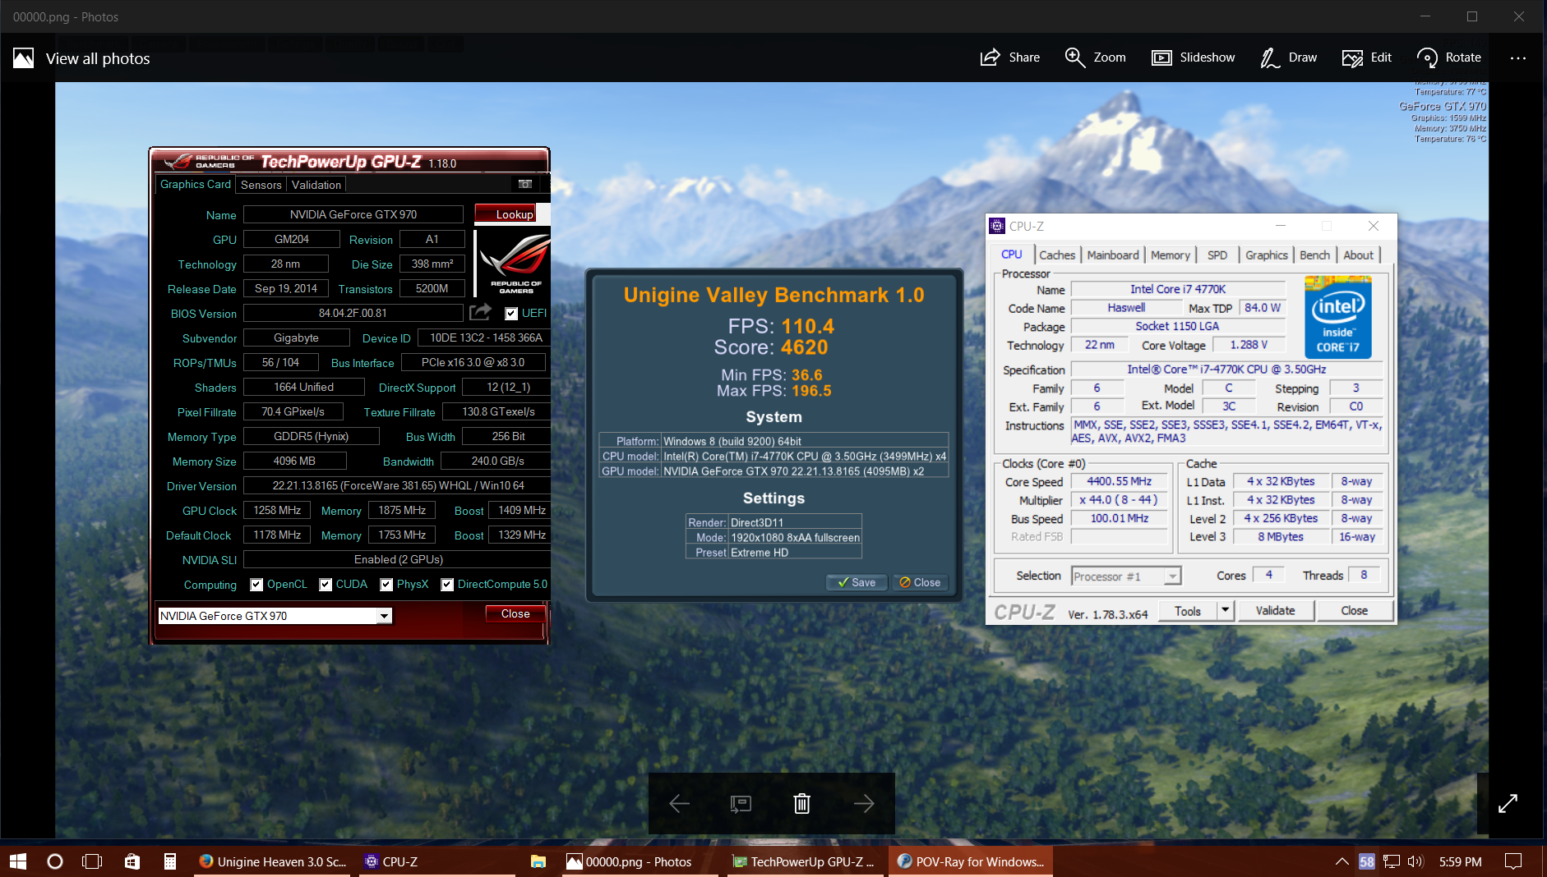
Task: Open the Processor #1 selection dropdown
Action: [x=1173, y=576]
